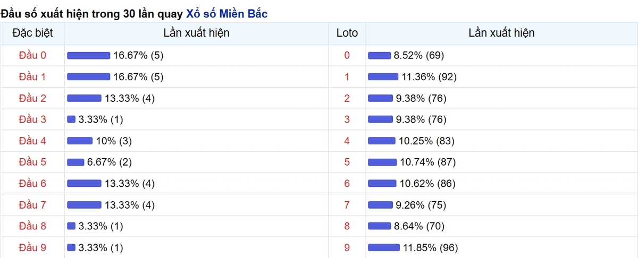Click the Loto 9 progress bar
Screen dimensions: 638x258
pos(384,247)
